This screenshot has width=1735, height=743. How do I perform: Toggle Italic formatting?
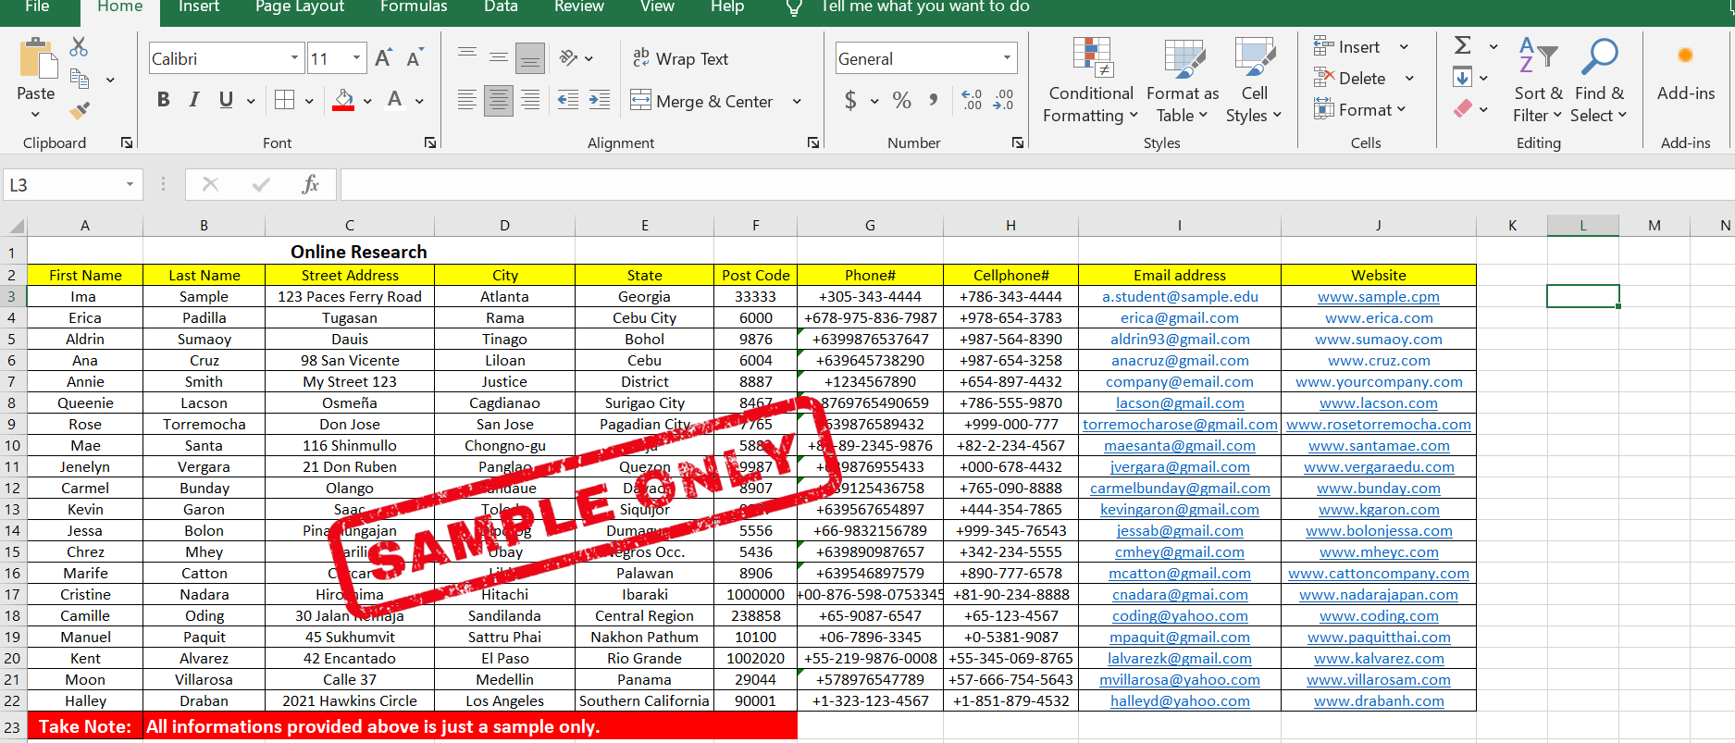pos(194,100)
